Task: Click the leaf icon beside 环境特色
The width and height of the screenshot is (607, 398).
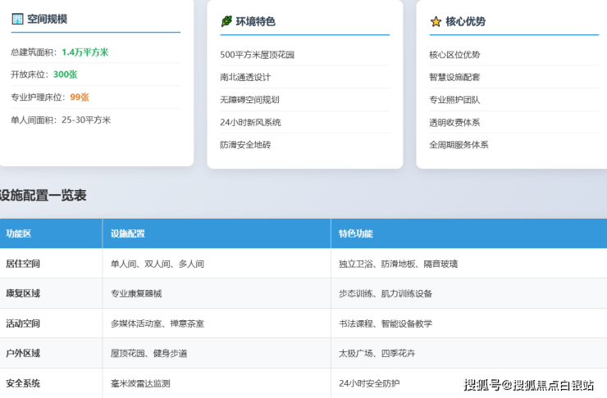Action: pos(226,21)
